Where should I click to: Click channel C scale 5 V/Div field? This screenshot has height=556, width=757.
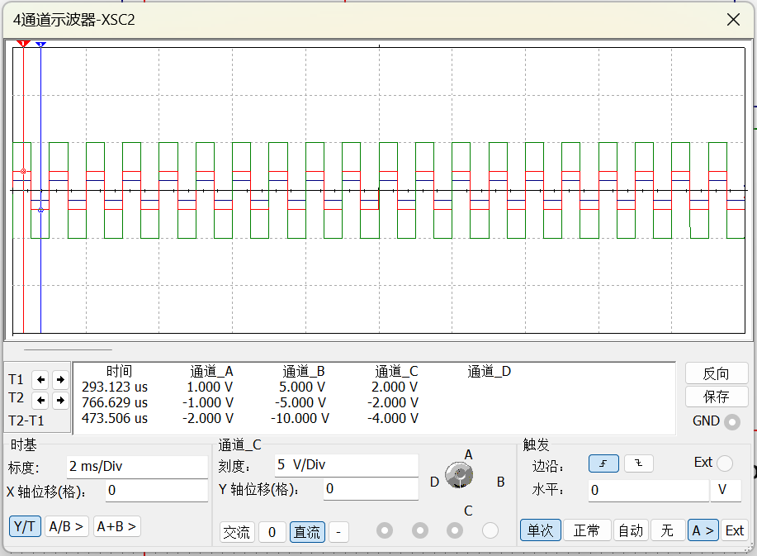point(346,465)
